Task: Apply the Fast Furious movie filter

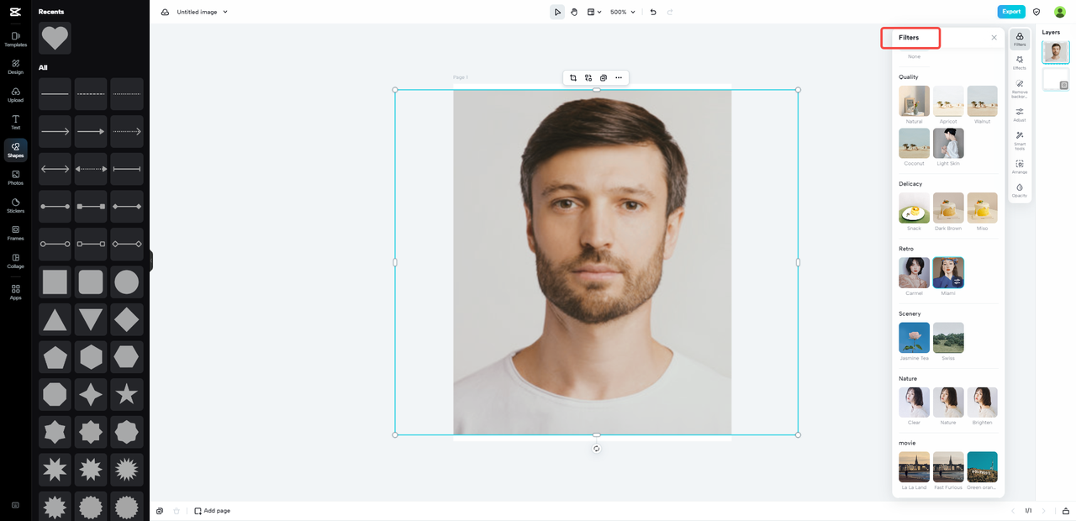Action: coord(948,466)
